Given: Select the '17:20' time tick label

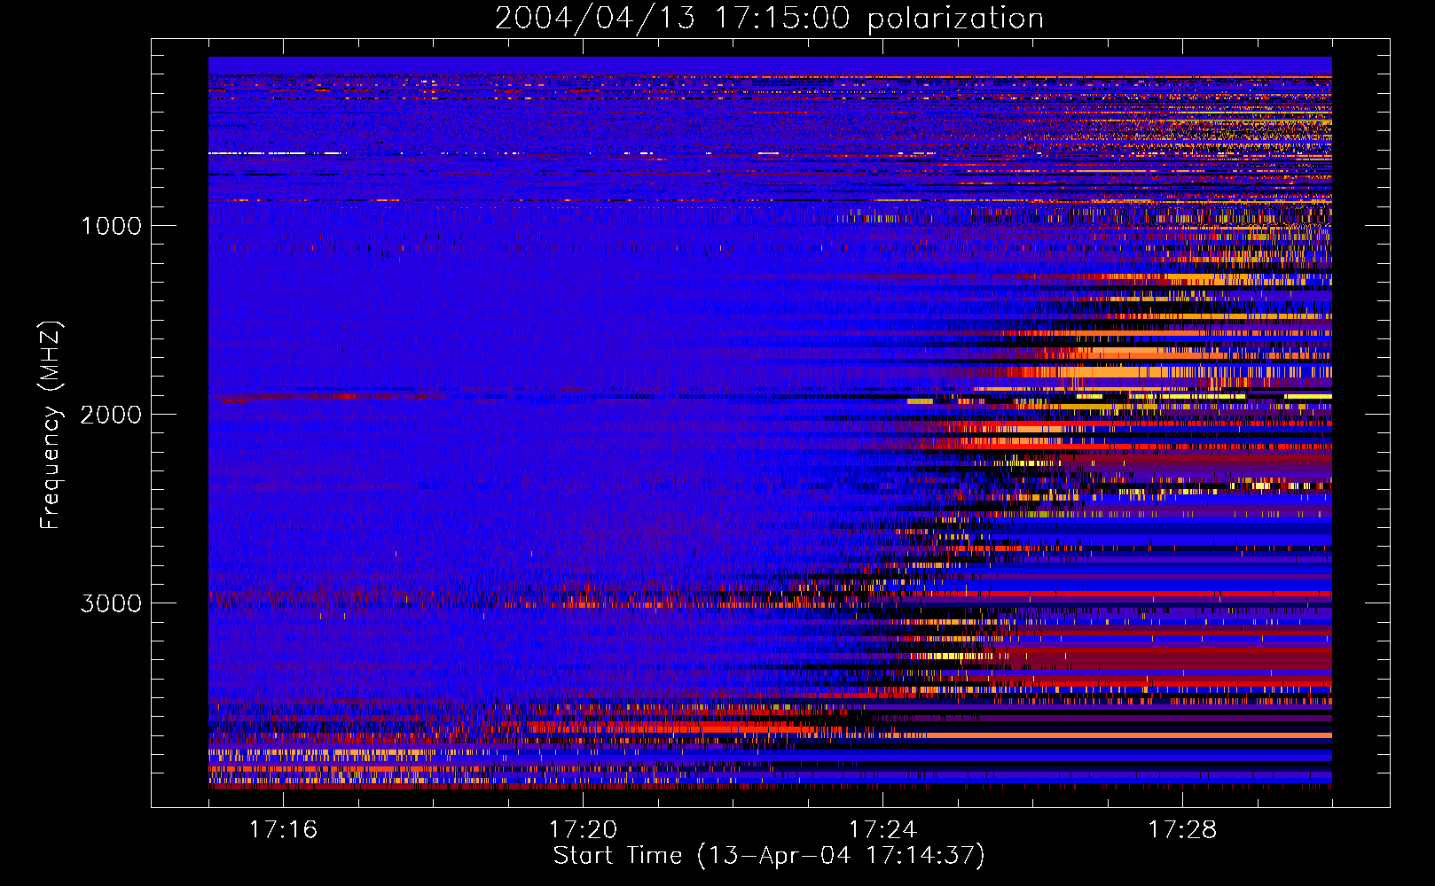Looking at the screenshot, I should (583, 830).
